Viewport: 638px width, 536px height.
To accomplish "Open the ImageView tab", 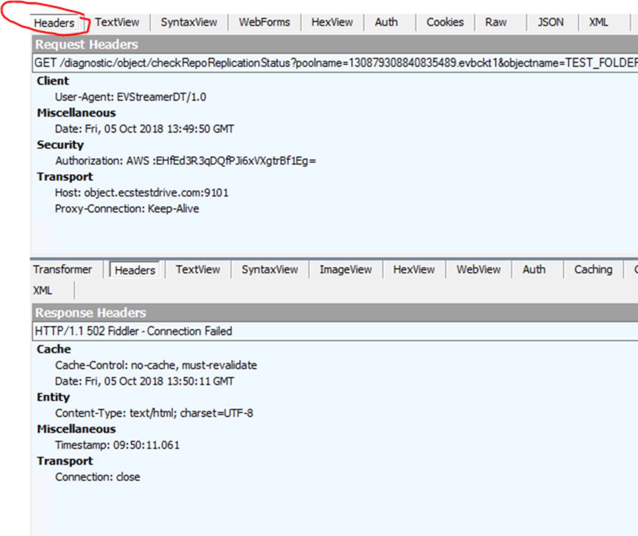I will tap(346, 270).
